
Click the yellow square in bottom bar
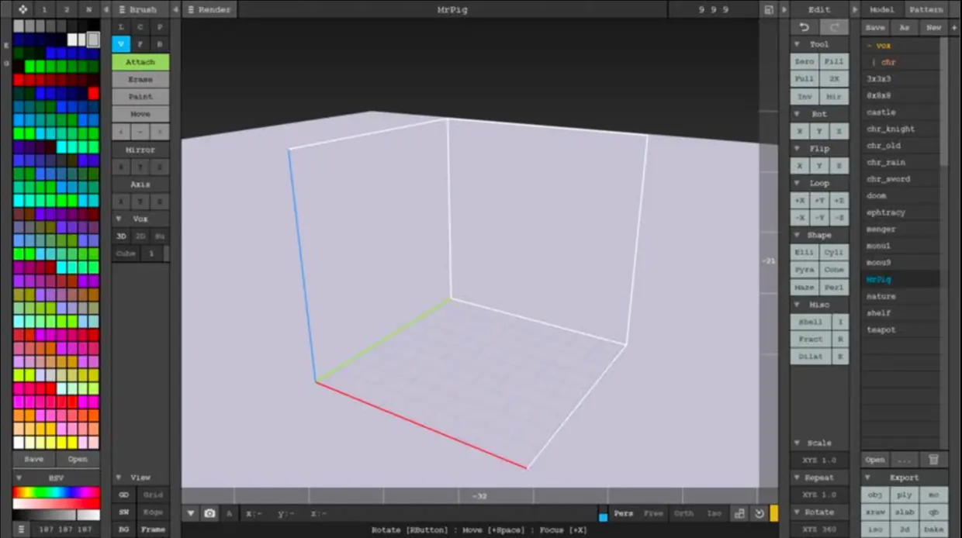tap(773, 513)
